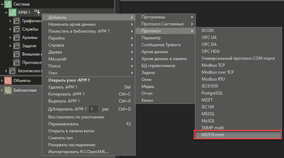Click Переименовать in the context menu
This screenshot has width=284, height=158.
63,124
